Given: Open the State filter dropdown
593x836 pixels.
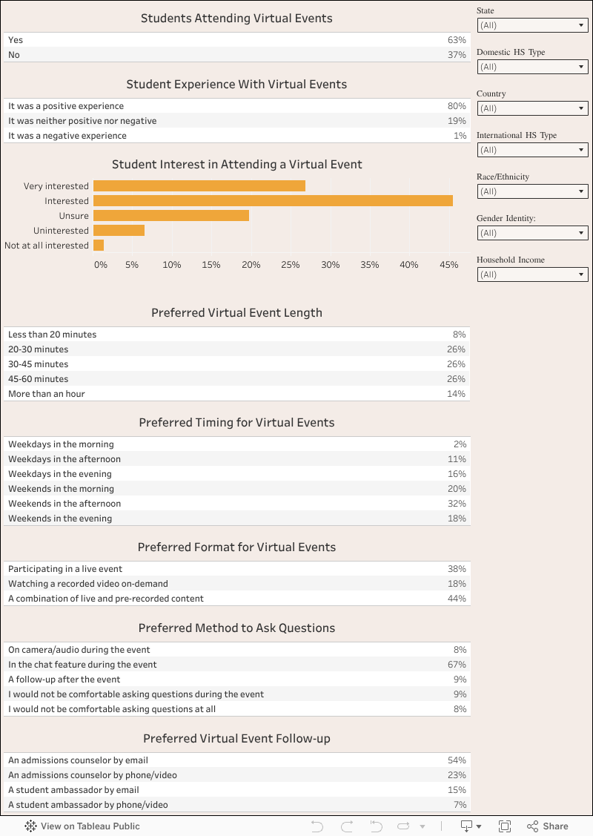Looking at the screenshot, I should [532, 25].
